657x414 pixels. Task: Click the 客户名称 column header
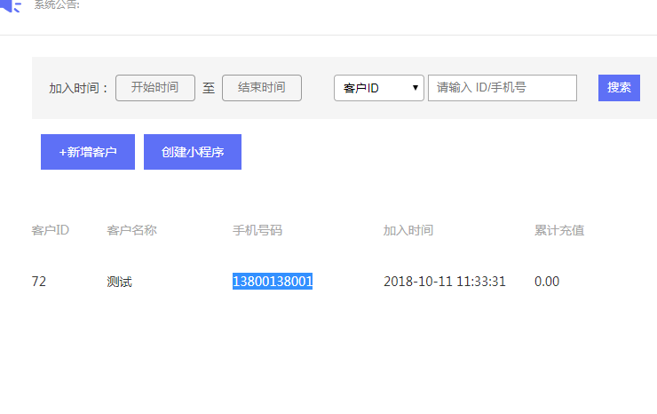(132, 230)
